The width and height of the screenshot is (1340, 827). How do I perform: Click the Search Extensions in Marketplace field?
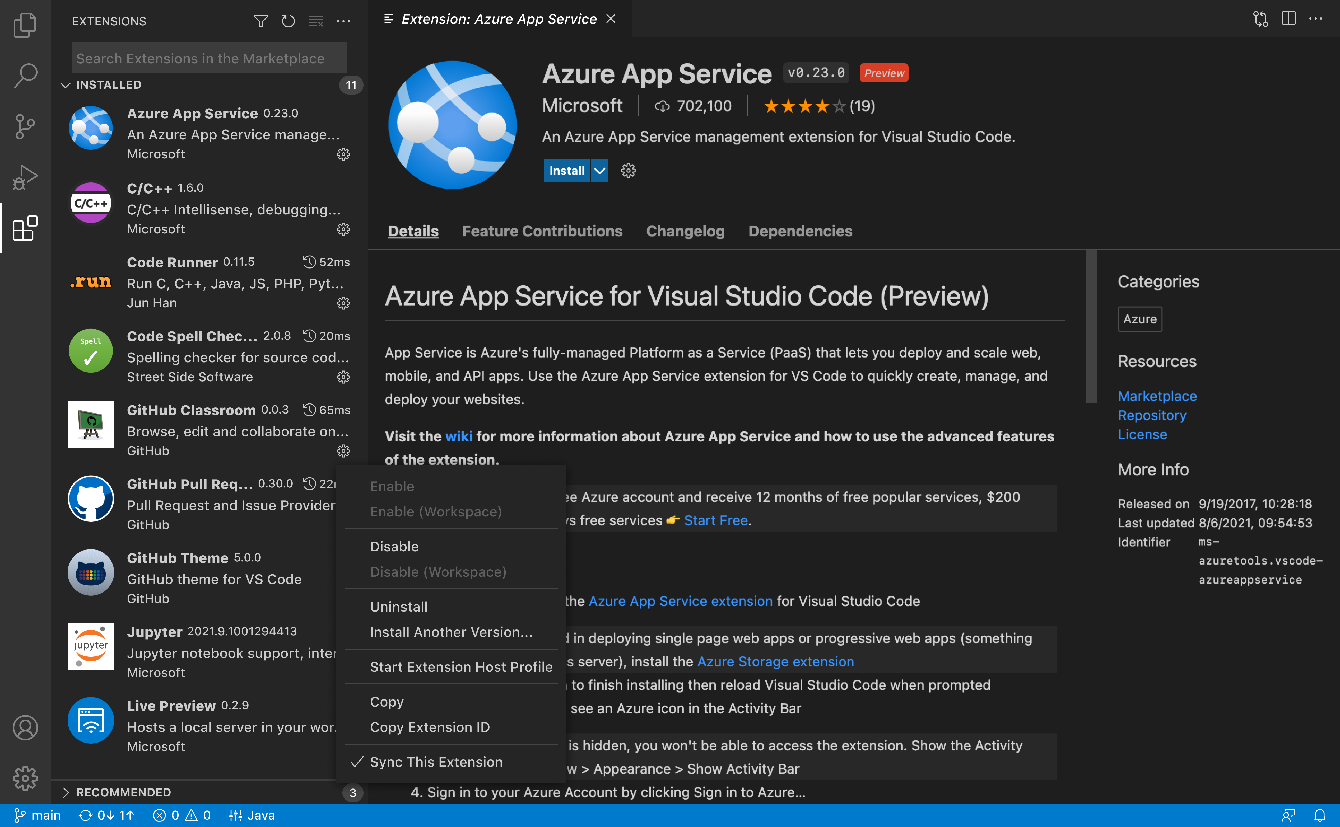[x=208, y=58]
